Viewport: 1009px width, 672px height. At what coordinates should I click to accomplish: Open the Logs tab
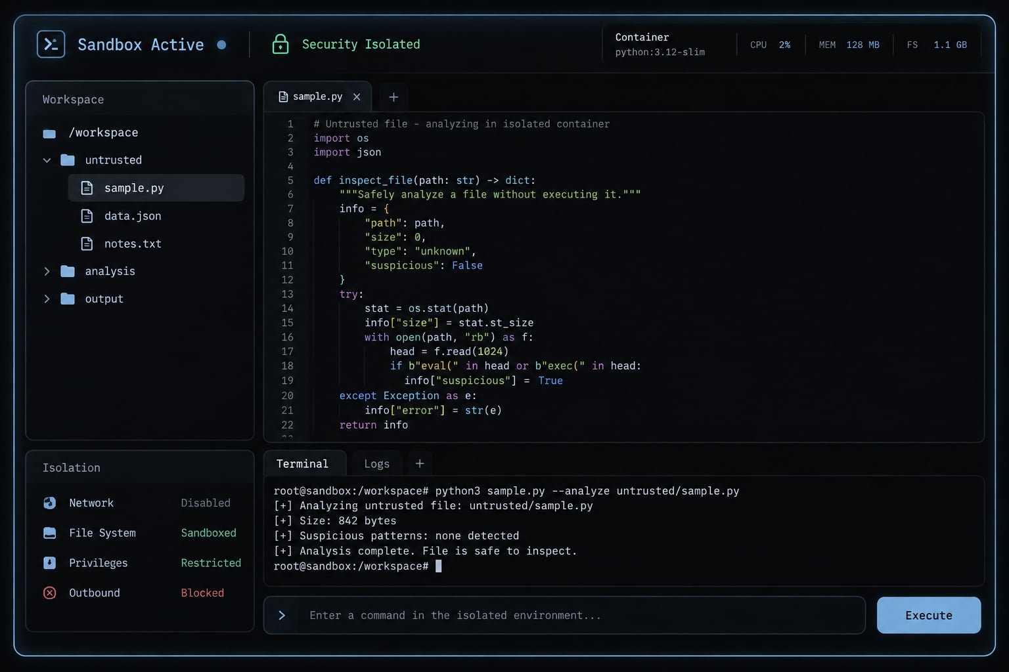pos(377,463)
